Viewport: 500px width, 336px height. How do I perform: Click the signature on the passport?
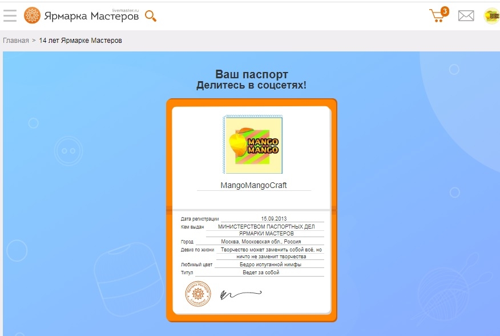pyautogui.click(x=241, y=294)
